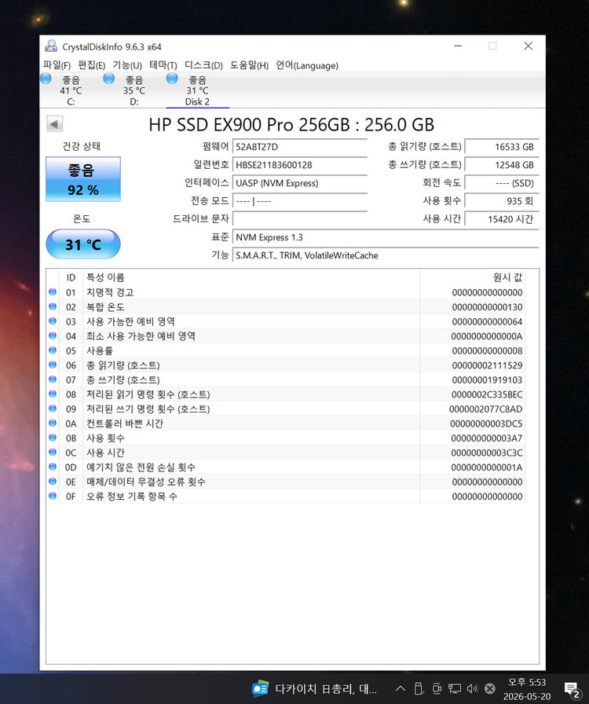Click the rotation rate value ---- (SSD)

pyautogui.click(x=502, y=183)
